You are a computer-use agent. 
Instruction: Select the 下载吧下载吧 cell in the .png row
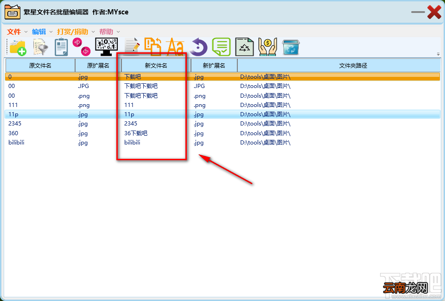[141, 96]
